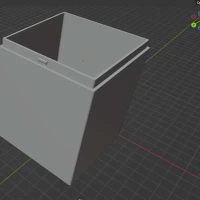This screenshot has height=200, width=200.
Task: Click the green Y axis gizmo handle
Action: (193, 25)
